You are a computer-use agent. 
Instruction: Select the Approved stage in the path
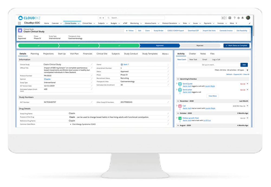click(x=160, y=45)
